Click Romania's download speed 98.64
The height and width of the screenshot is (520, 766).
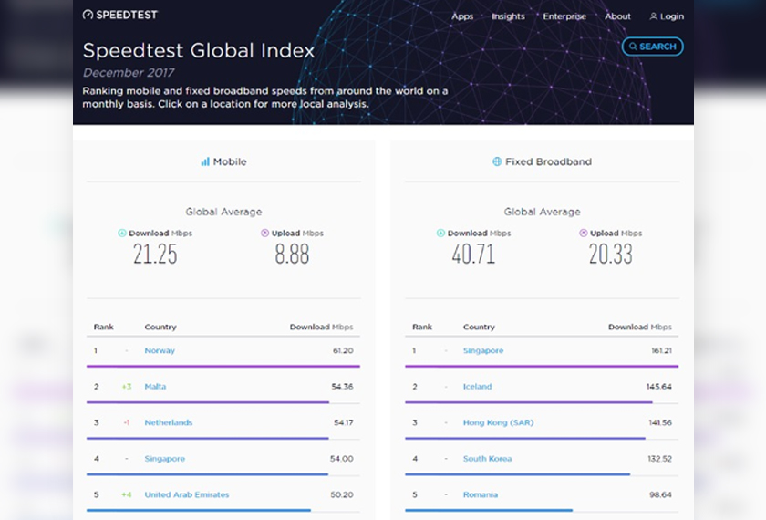pyautogui.click(x=660, y=494)
